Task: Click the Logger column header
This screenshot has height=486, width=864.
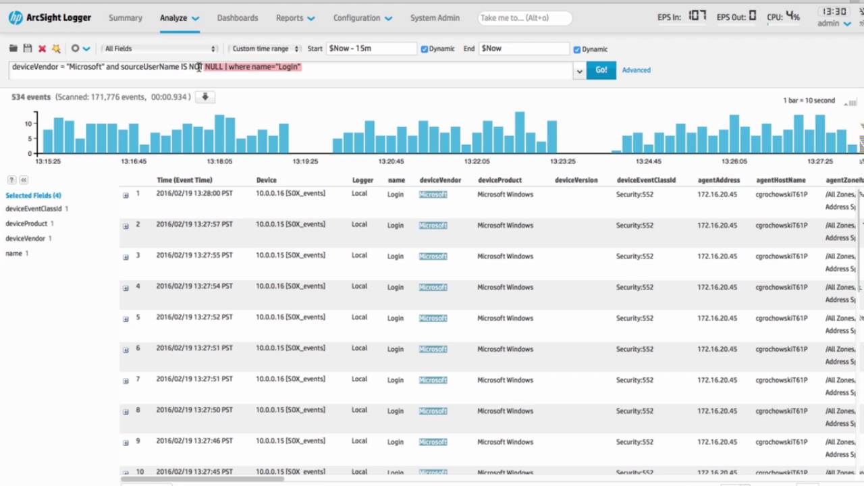Action: (x=362, y=180)
